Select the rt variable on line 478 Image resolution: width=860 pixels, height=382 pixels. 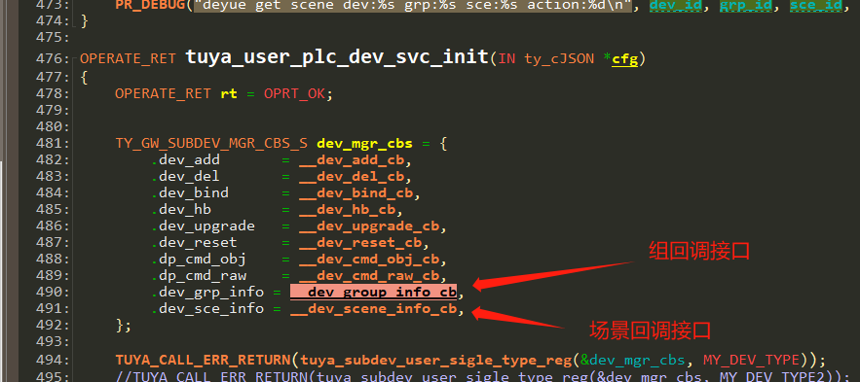point(229,93)
